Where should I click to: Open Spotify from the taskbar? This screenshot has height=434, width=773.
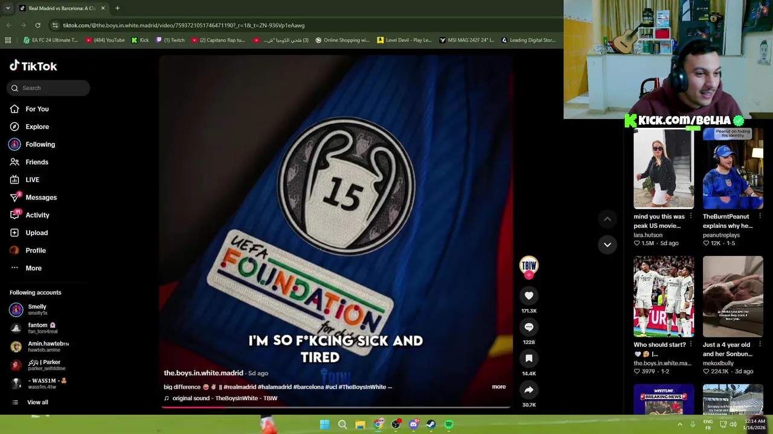pyautogui.click(x=449, y=424)
